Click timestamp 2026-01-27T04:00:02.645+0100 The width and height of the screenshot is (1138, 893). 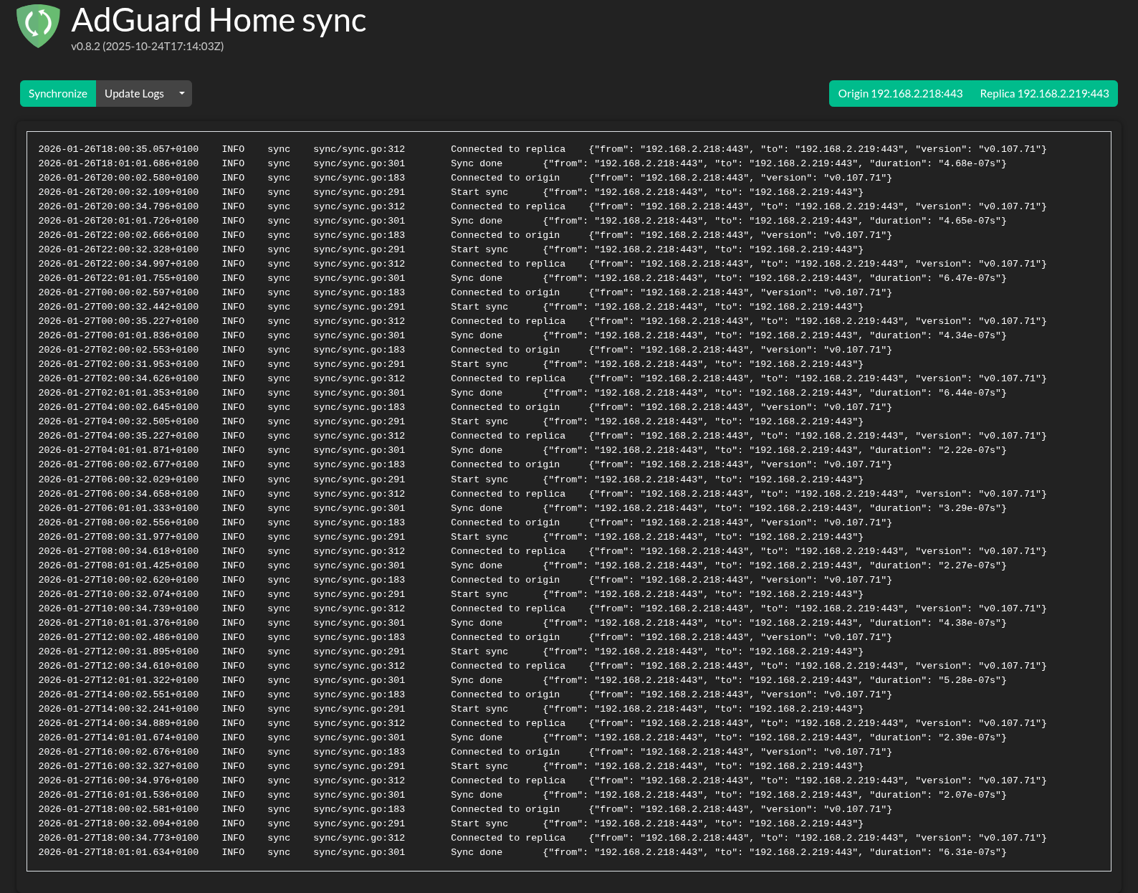(118, 407)
